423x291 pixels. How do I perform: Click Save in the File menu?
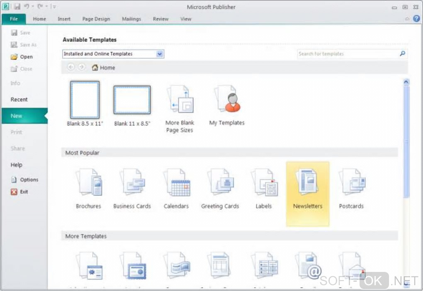[20, 33]
